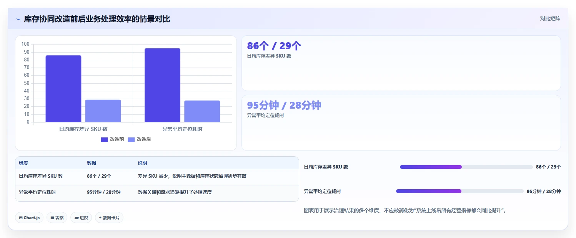Select the 进度 tag chip

pos(81,218)
